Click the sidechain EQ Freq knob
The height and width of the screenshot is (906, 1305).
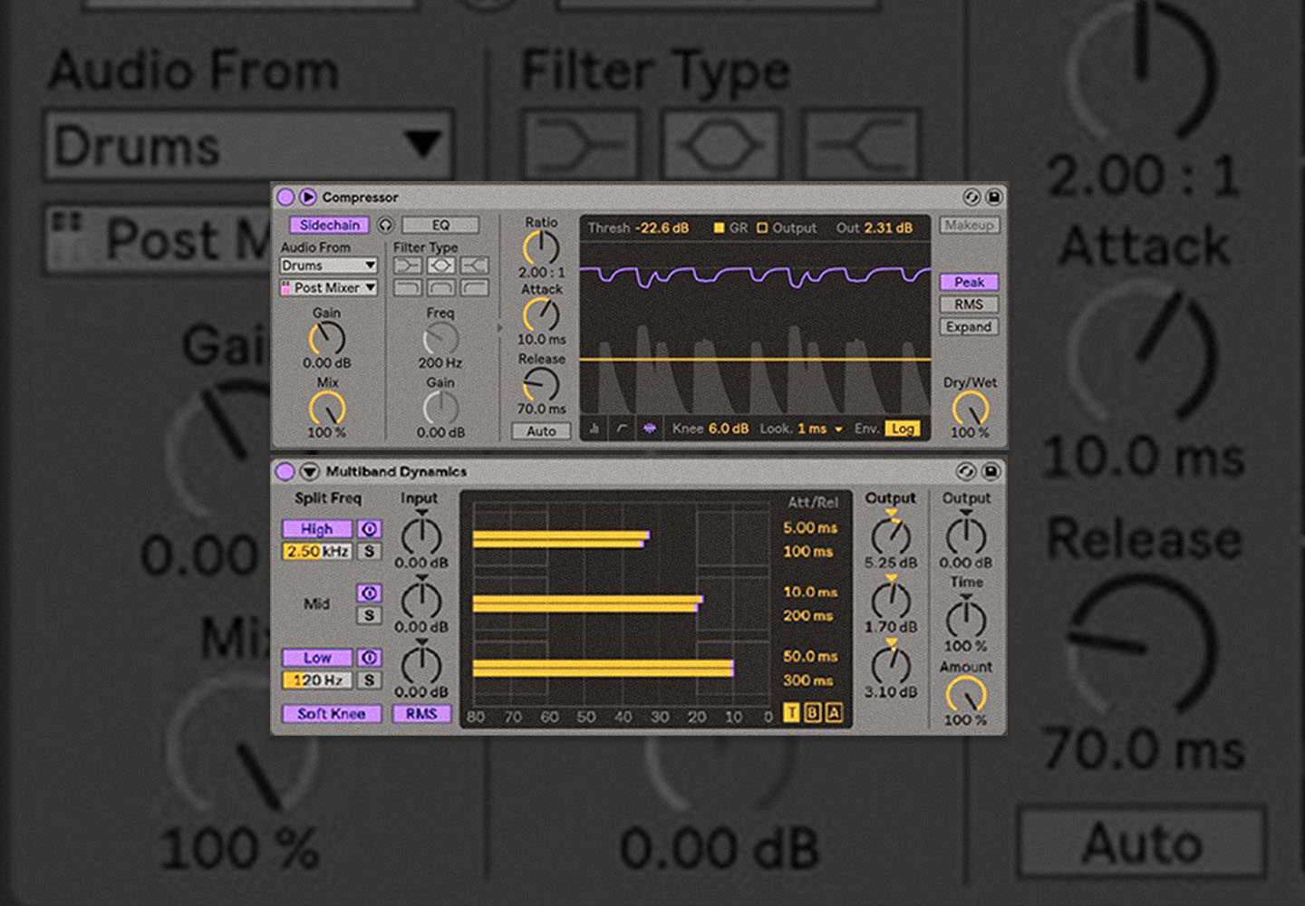(x=440, y=338)
